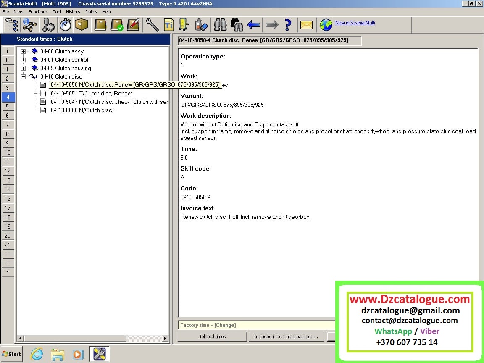The width and height of the screenshot is (484, 363).
Task: Open the binoculars search icon
Action: (220, 25)
